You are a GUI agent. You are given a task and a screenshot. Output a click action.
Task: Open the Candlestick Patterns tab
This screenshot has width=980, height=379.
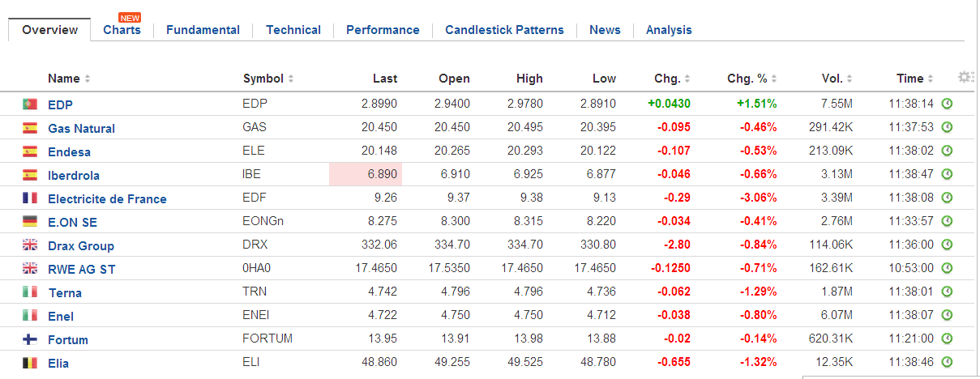(504, 30)
